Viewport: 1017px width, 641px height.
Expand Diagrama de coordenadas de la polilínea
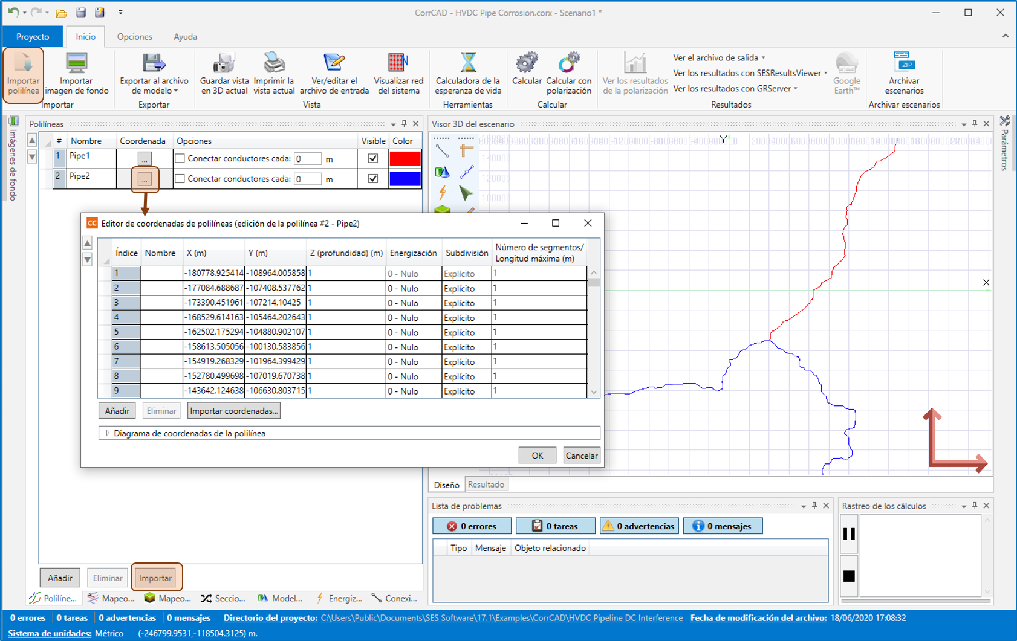[x=108, y=433]
